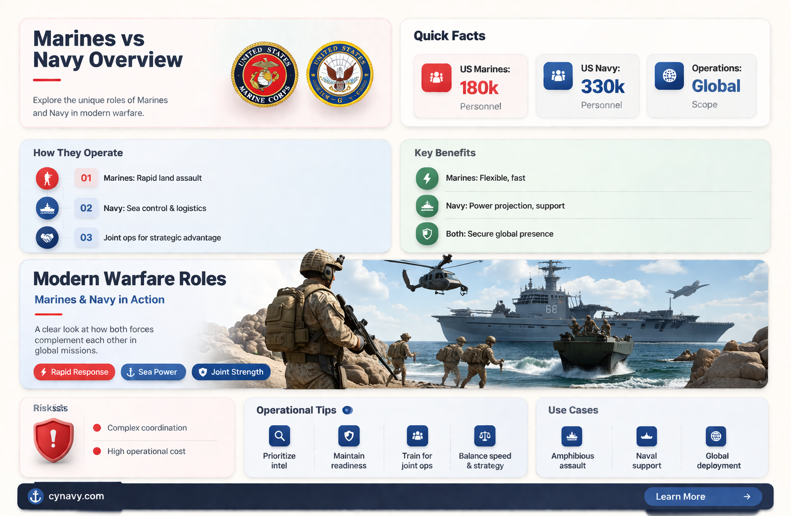Image resolution: width=791 pixels, height=516 pixels.
Task: Click the Key Benefits heading
Action: [445, 153]
